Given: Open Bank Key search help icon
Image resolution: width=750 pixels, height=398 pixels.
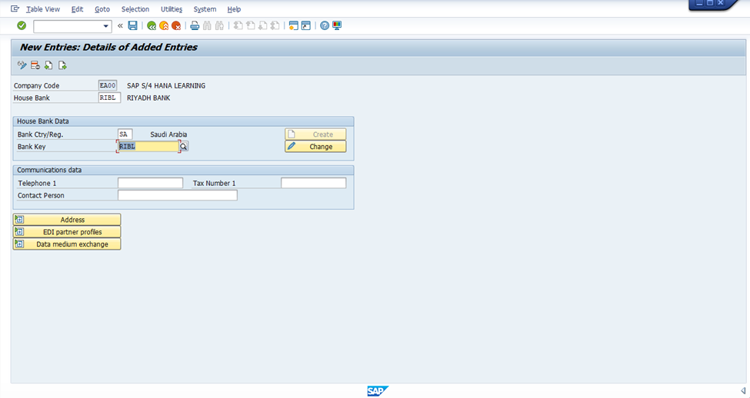Looking at the screenshot, I should pos(184,147).
